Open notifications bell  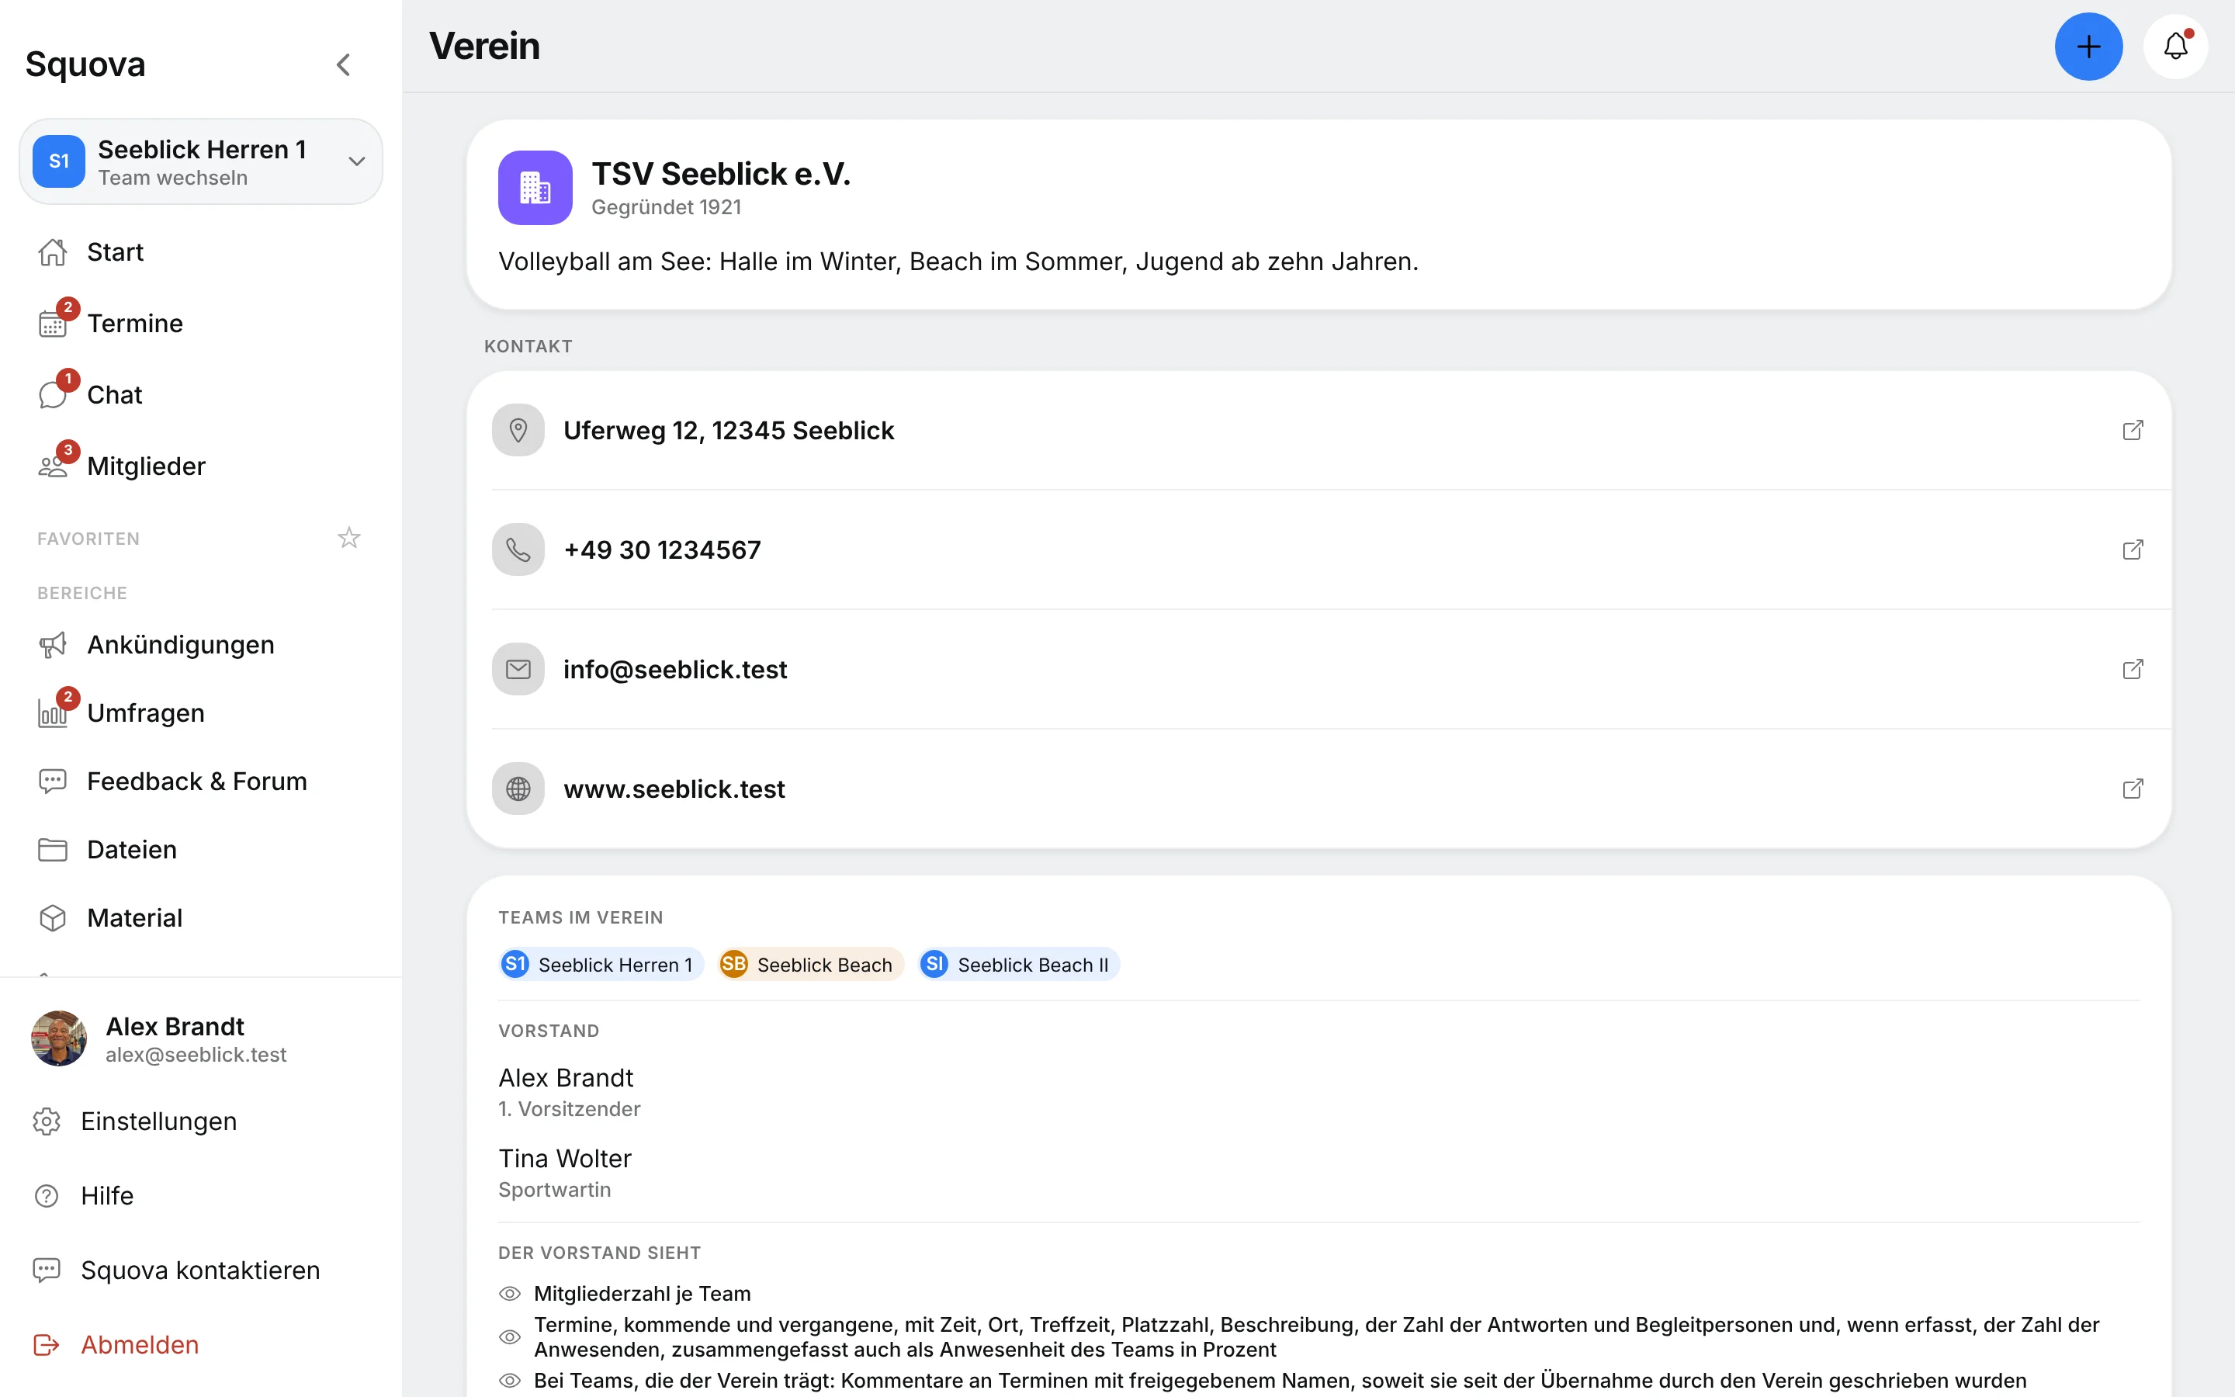2175,47
